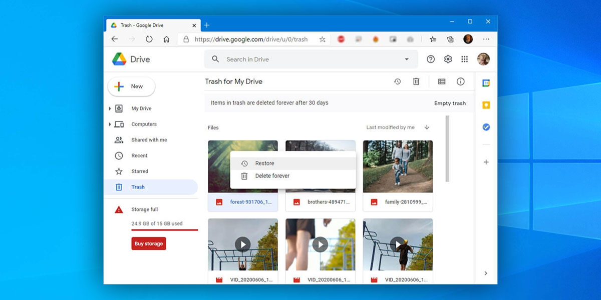The image size is (601, 300).
Task: Choose Restore from the context menu
Action: [x=293, y=163]
